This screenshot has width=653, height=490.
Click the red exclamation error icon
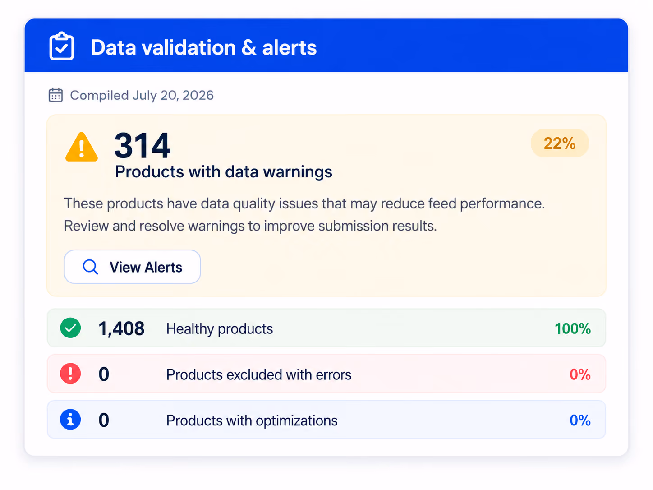click(x=70, y=374)
